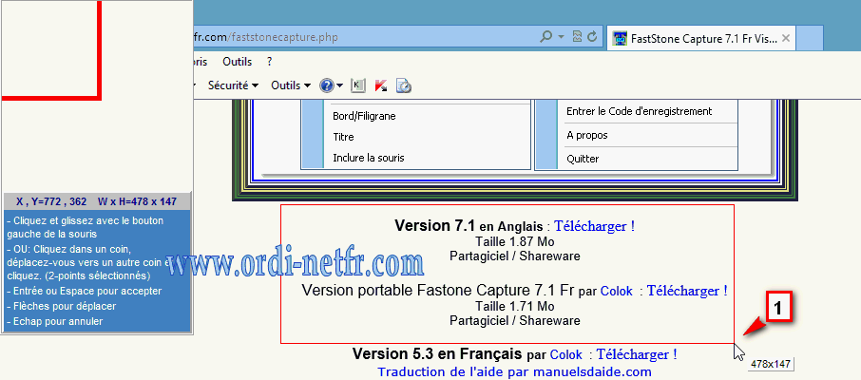This screenshot has height=380, width=861.
Task: Select the Bord/Filigrane menu entry
Action: (364, 116)
